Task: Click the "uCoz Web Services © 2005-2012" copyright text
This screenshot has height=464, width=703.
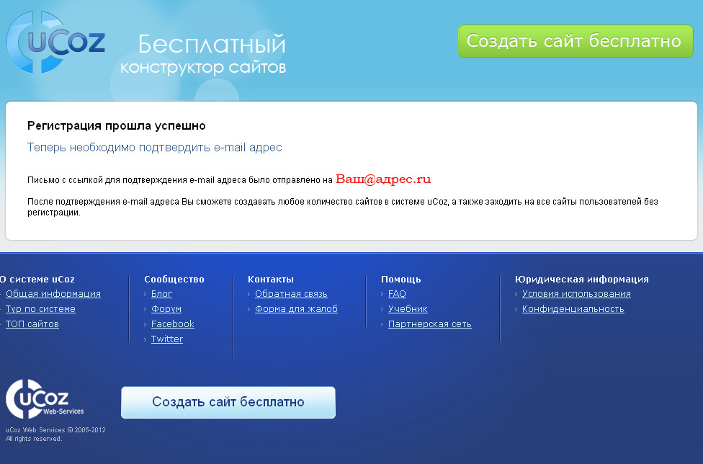Action: pos(55,430)
